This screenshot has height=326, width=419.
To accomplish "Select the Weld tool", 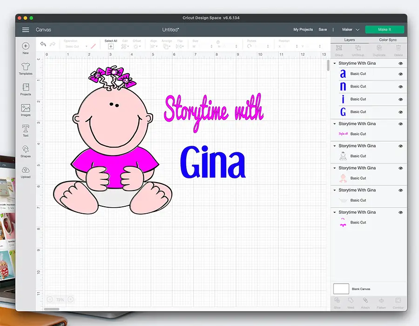I will click(351, 300).
